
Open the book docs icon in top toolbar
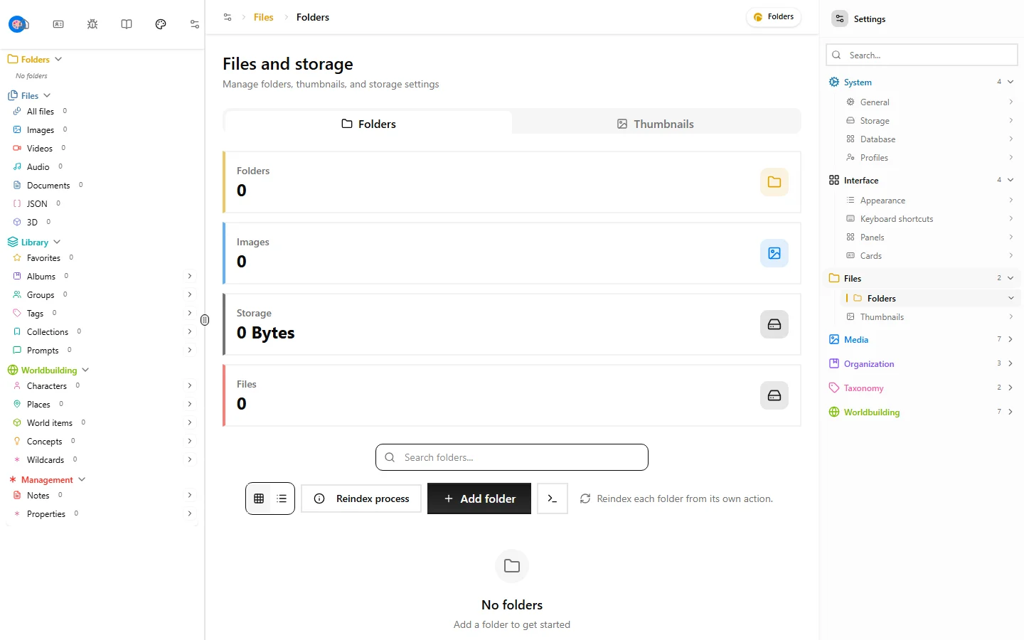click(x=127, y=24)
